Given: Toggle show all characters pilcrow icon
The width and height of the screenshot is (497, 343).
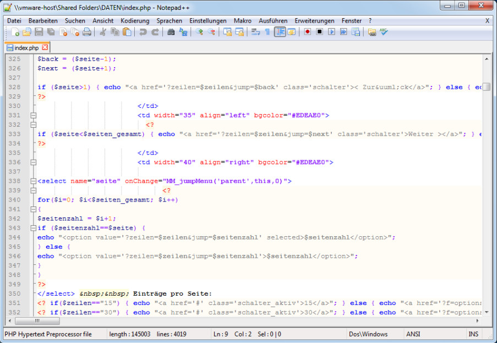Looking at the screenshot, I should (x=267, y=32).
